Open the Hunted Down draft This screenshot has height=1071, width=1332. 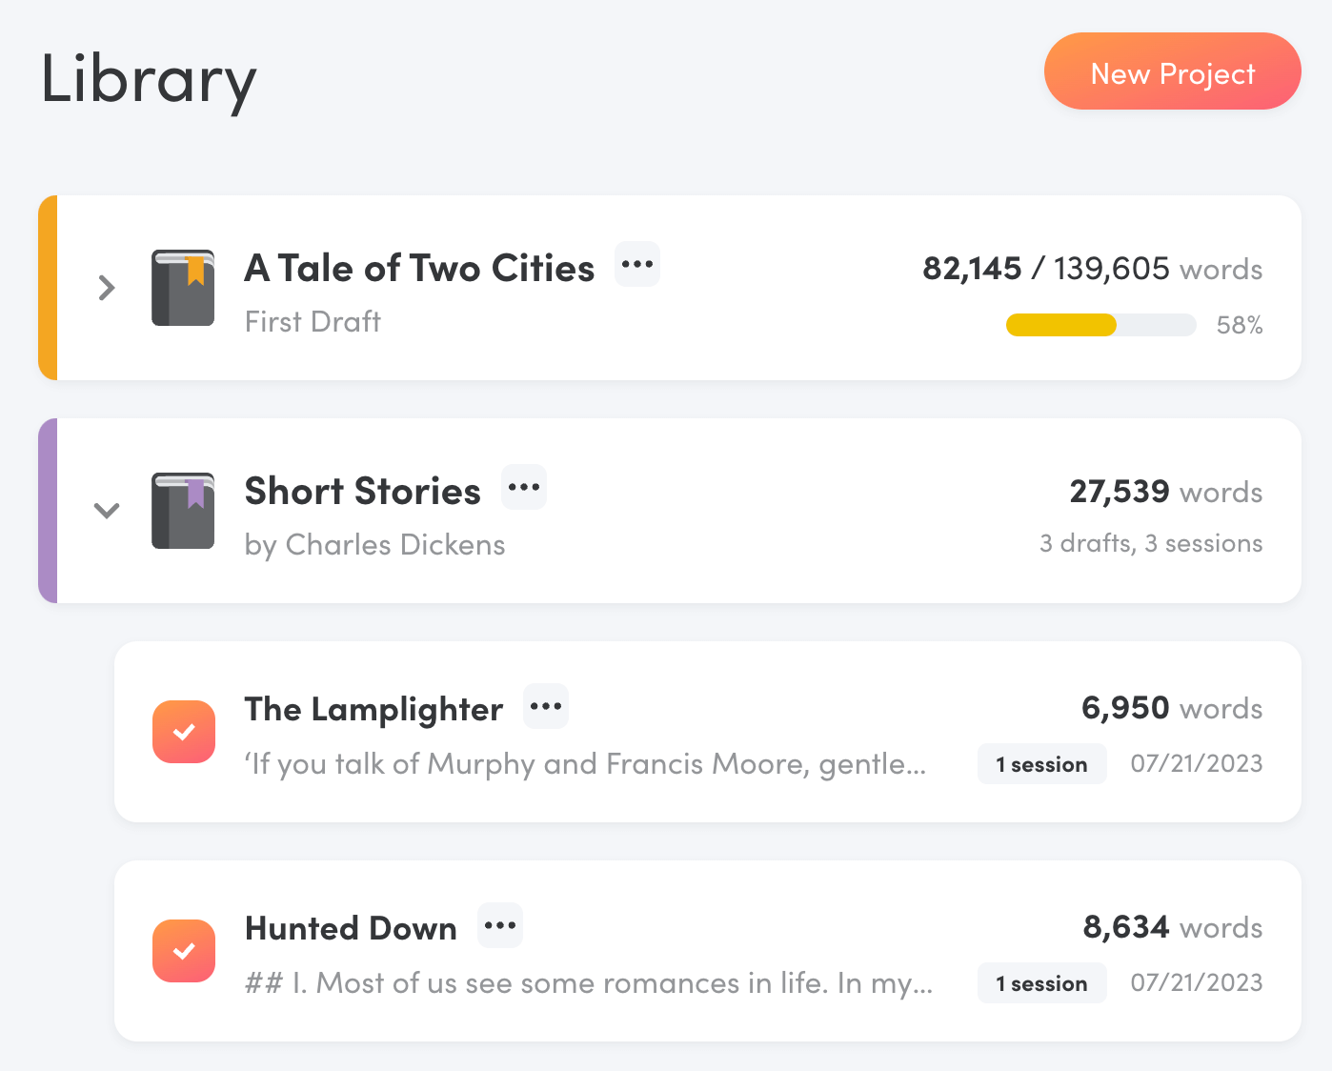coord(351,929)
